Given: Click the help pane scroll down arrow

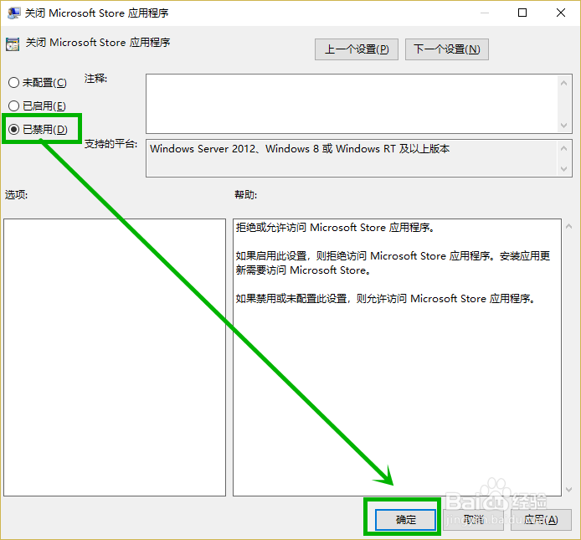Looking at the screenshot, I should click(x=568, y=490).
